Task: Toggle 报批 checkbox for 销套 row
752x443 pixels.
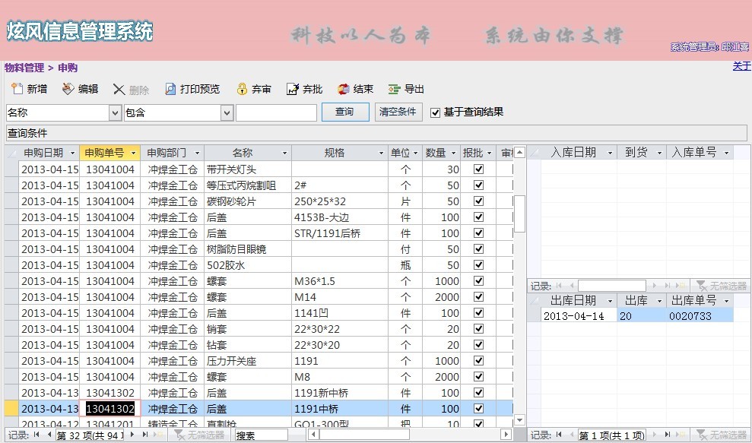Action: (478, 329)
